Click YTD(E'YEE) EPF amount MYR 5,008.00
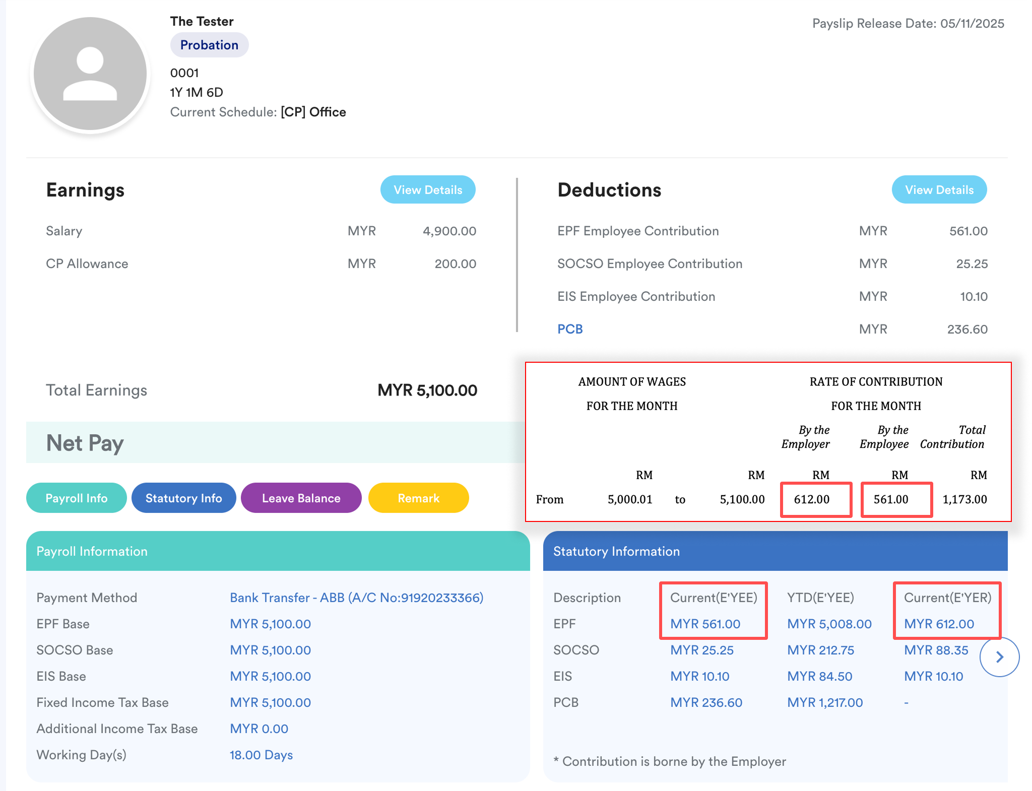 (x=829, y=624)
